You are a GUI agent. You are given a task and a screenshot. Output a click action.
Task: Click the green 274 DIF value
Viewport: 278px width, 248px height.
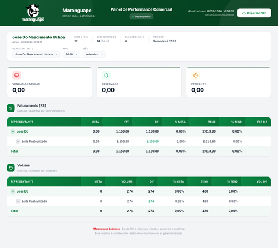tap(151, 201)
